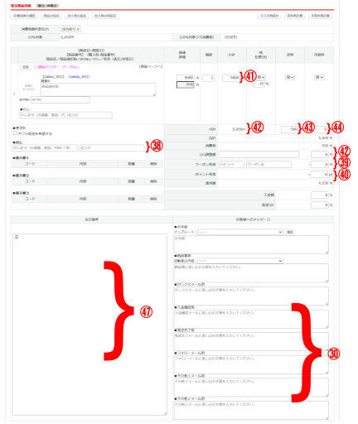Click the 手数料再計算 button at top right
The height and width of the screenshot is (424, 358).
(321, 16)
